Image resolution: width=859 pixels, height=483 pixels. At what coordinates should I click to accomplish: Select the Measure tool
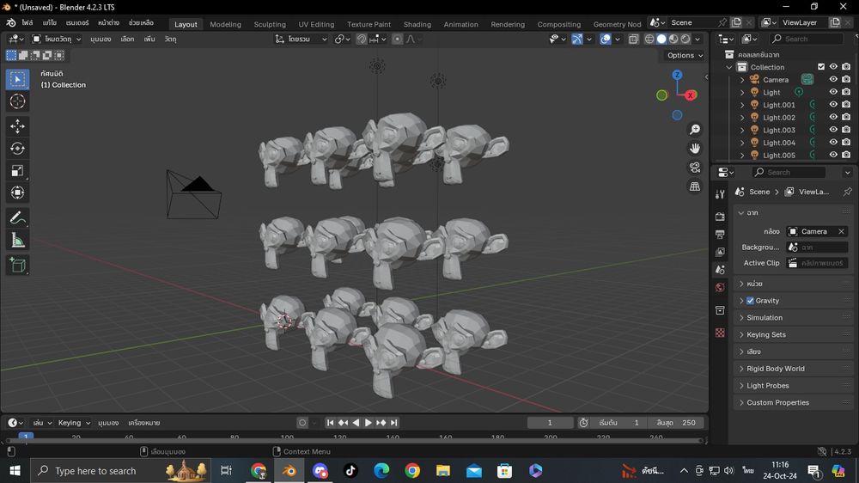pyautogui.click(x=17, y=241)
